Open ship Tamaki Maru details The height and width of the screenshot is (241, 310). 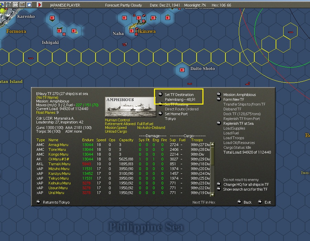(59, 164)
